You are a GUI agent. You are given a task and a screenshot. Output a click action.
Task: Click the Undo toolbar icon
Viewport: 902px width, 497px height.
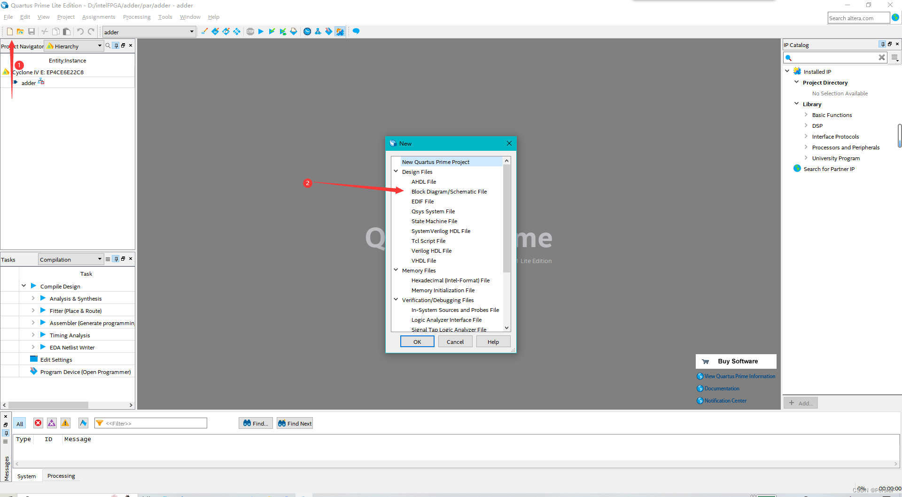coord(80,31)
